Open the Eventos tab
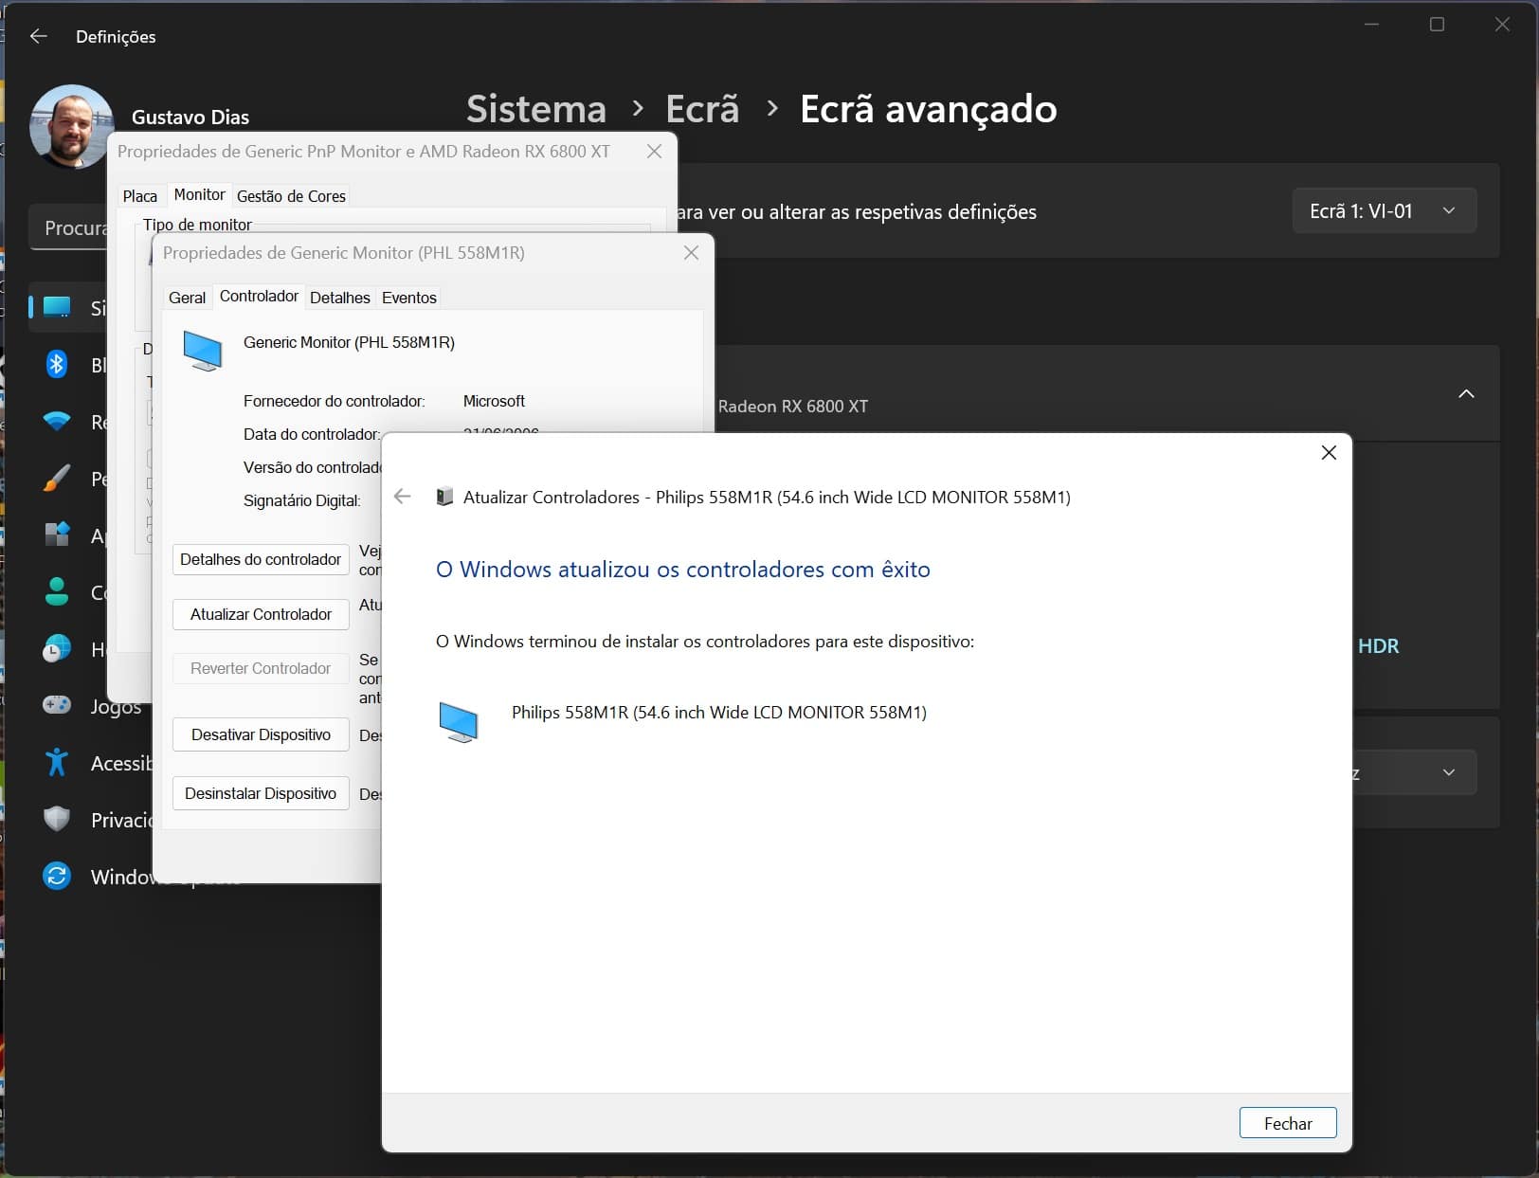 click(408, 298)
